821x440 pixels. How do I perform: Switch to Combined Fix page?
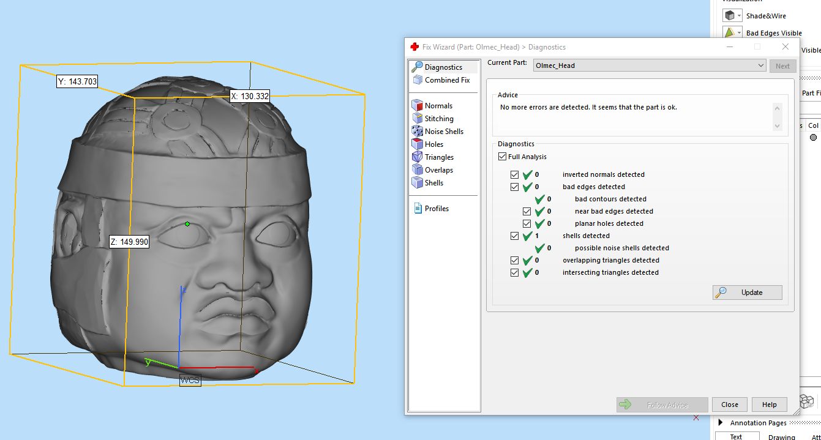click(446, 80)
